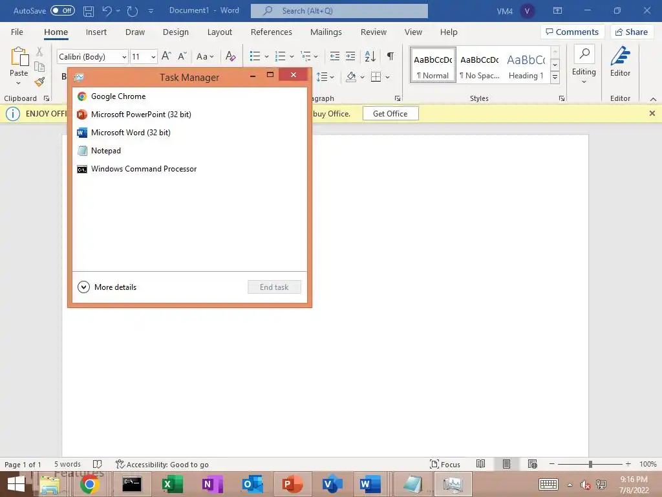Switch to the Layout tab

pyautogui.click(x=220, y=32)
